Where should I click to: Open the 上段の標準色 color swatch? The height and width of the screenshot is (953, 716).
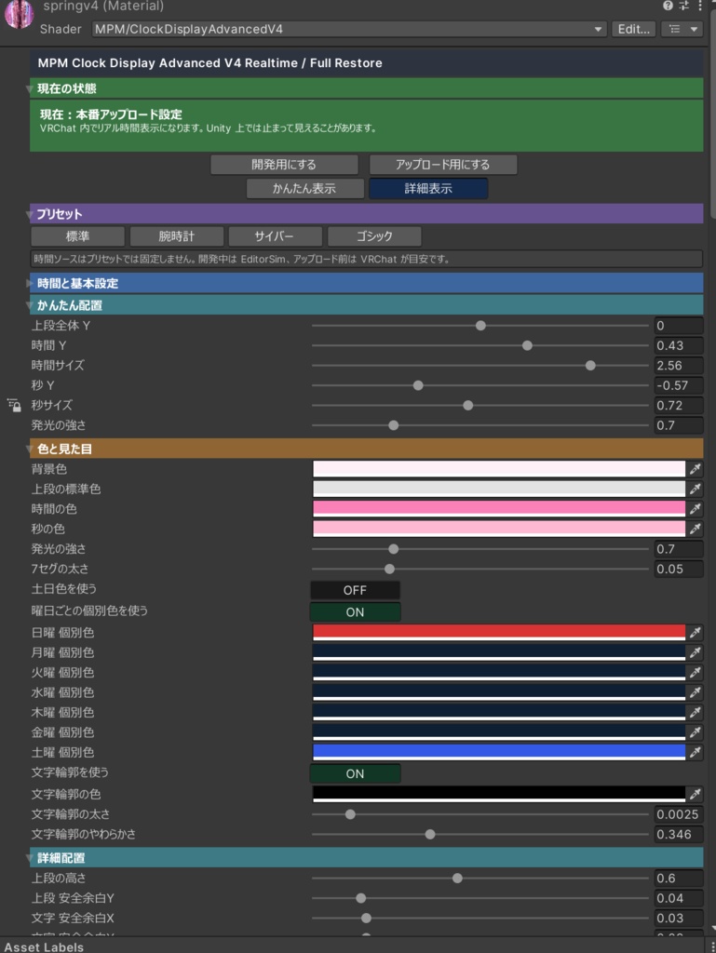[x=499, y=489]
